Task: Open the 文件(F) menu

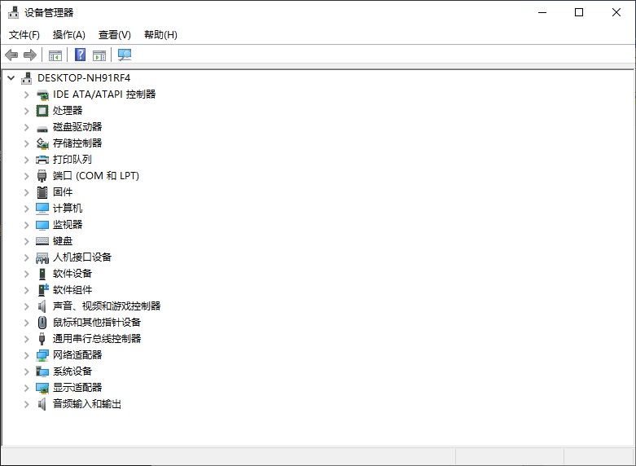Action: pyautogui.click(x=24, y=35)
